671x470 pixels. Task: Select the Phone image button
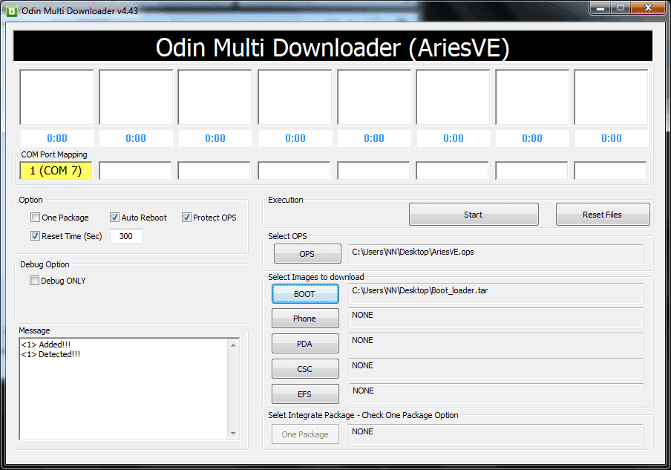click(x=305, y=319)
